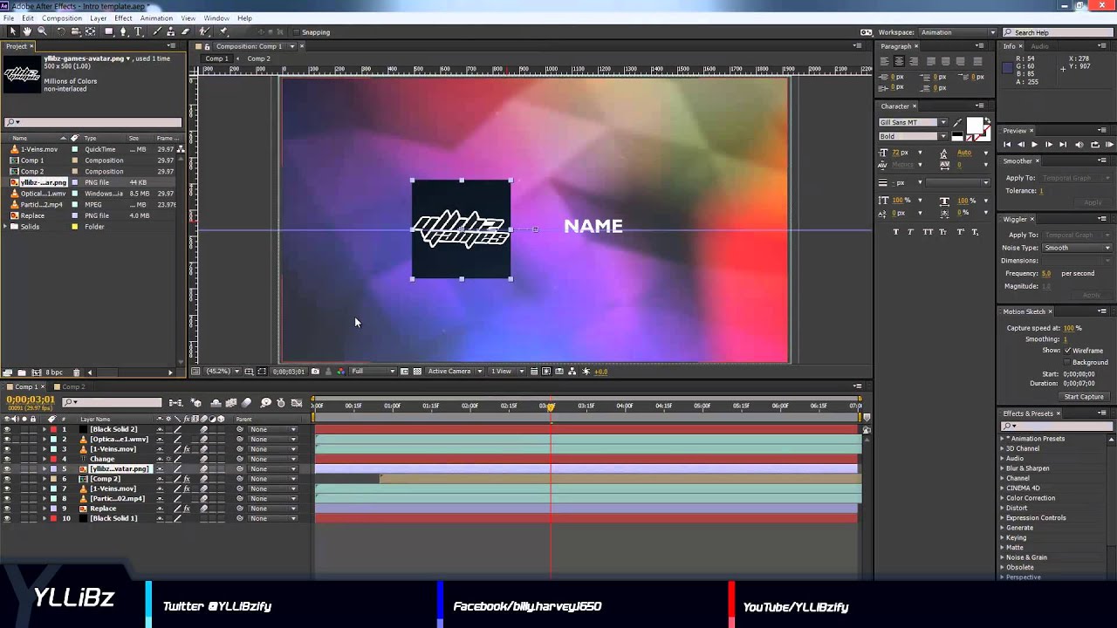
Task: Click the Search Help input field
Action: click(1056, 32)
